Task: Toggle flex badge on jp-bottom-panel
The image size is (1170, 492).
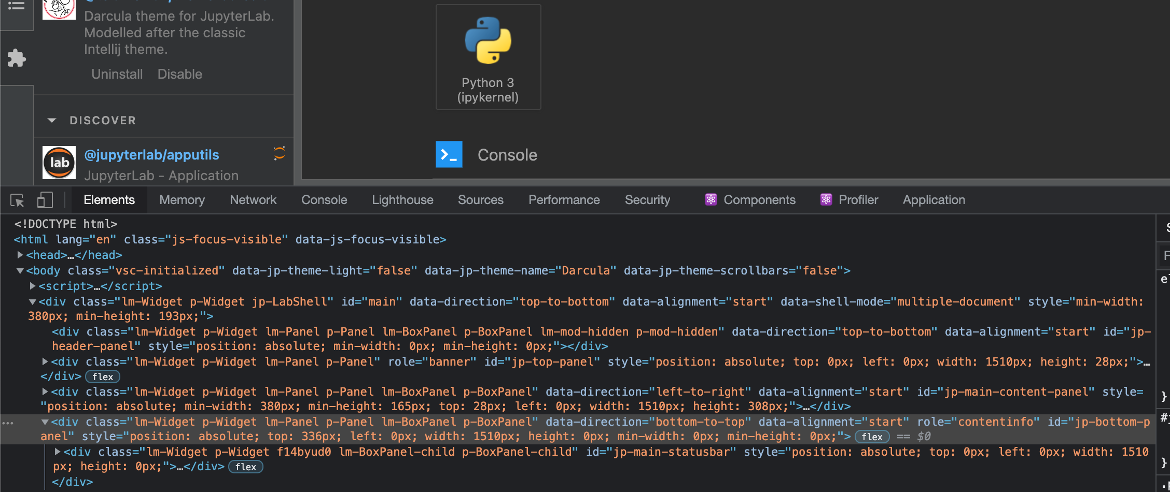Action: click(872, 437)
